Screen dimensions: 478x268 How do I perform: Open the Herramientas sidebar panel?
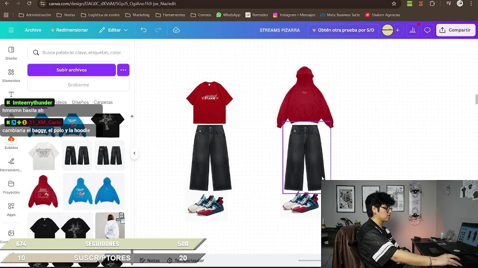tap(11, 165)
